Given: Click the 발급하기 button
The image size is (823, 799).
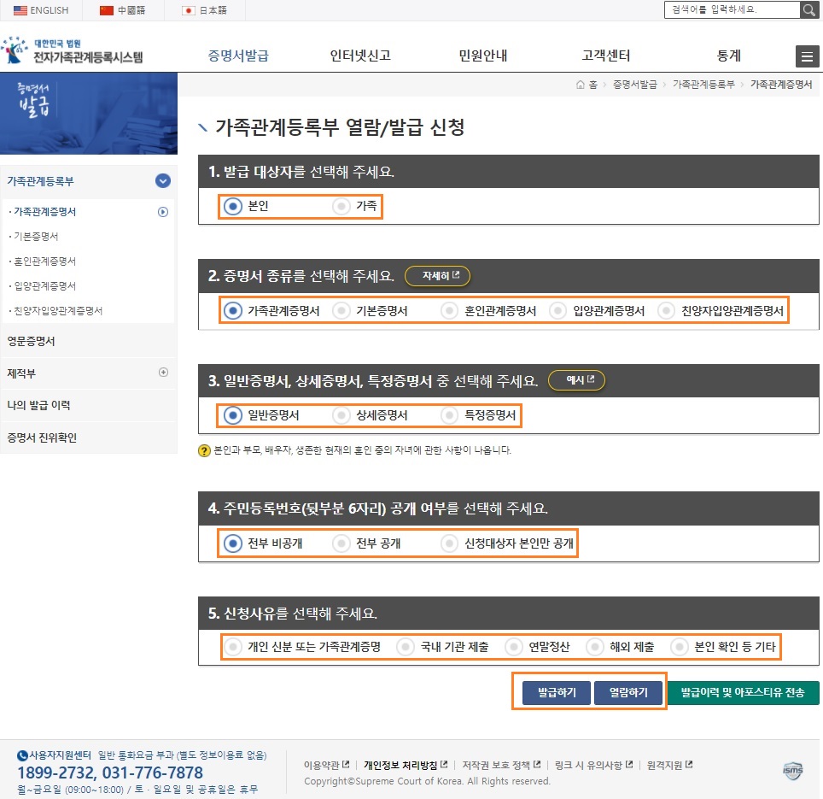Looking at the screenshot, I should (557, 693).
